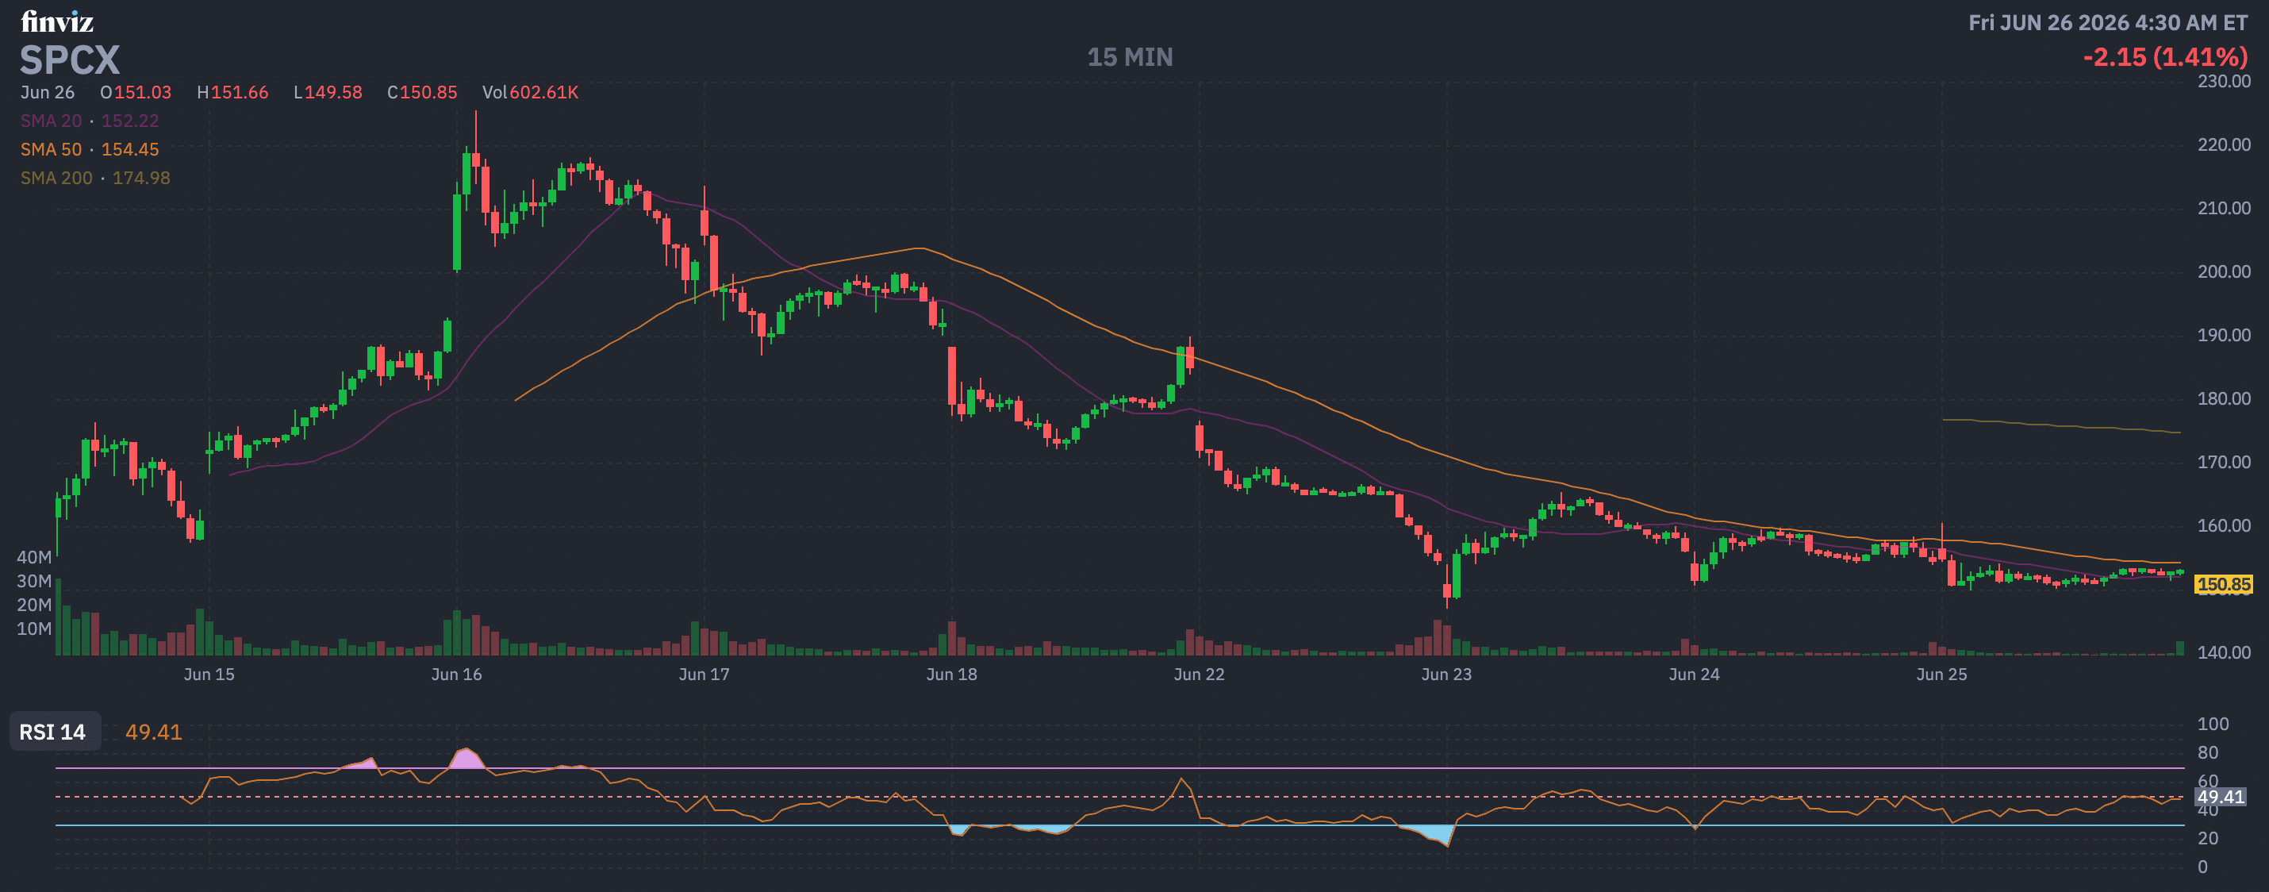Select the Jun 22 date marker
The image size is (2269, 892).
coord(1199,675)
